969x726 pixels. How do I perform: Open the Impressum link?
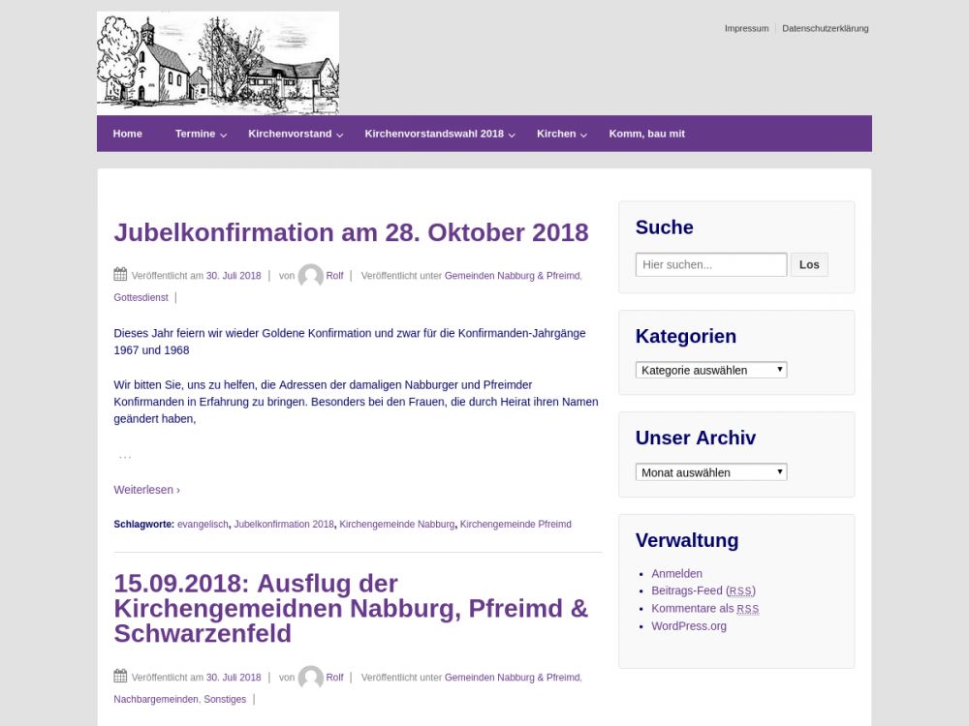pyautogui.click(x=746, y=28)
